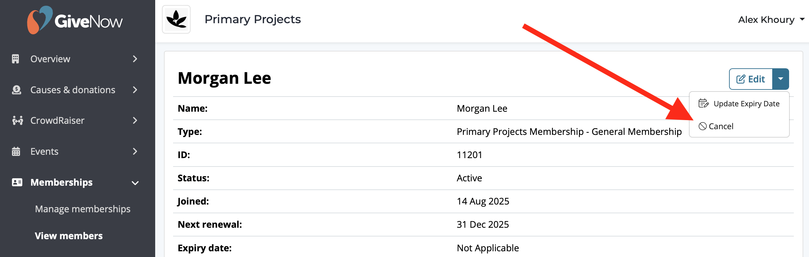809x257 pixels.
Task: Expand the Overview menu chevron
Action: (135, 59)
